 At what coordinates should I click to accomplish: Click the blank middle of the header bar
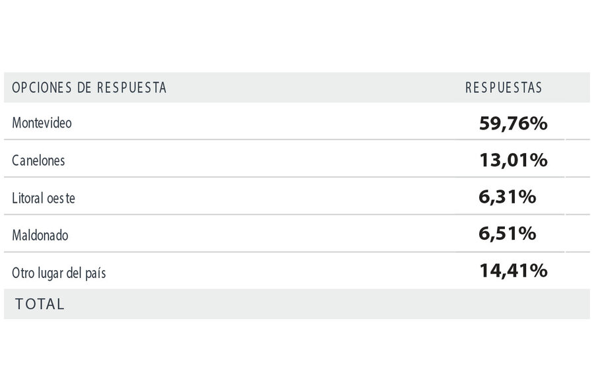[x=314, y=88]
